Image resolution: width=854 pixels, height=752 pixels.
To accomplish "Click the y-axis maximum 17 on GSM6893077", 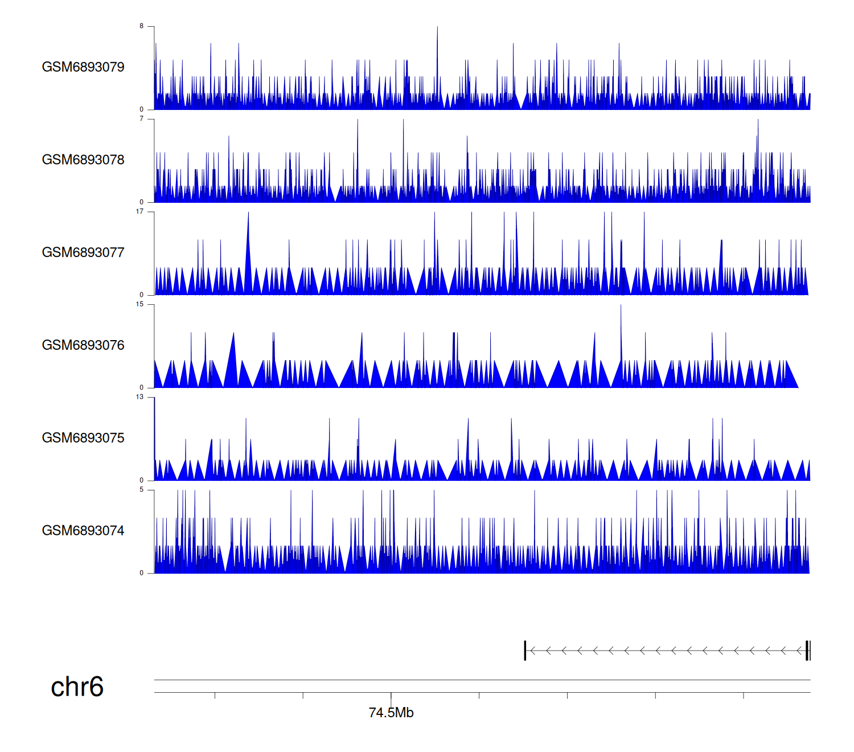I will [140, 211].
